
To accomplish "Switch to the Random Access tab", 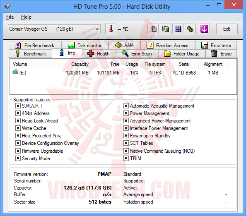I will coord(168,45).
